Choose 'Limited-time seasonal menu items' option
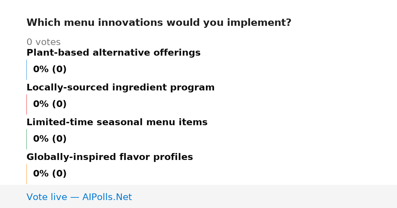 [x=117, y=123]
